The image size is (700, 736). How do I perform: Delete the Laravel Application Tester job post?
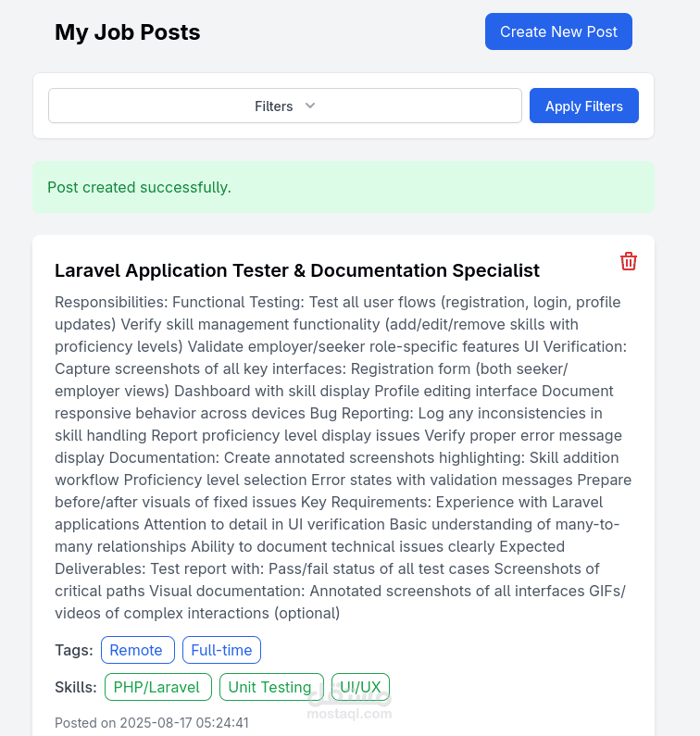[629, 261]
